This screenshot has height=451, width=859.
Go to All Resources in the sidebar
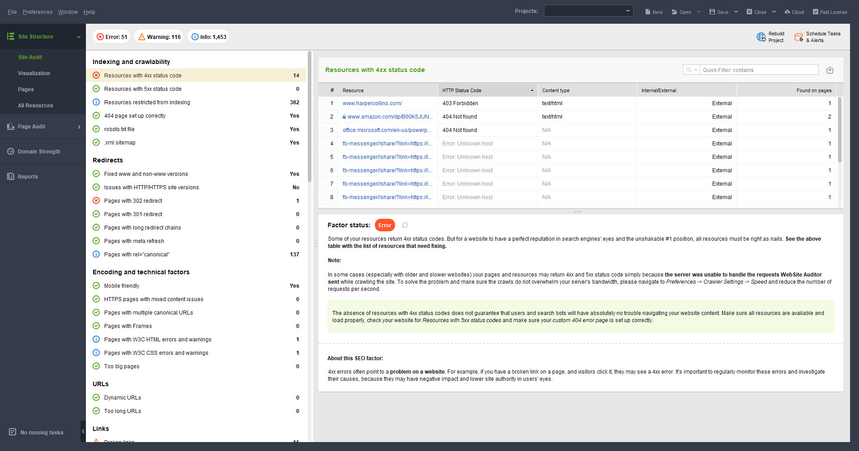(x=35, y=106)
